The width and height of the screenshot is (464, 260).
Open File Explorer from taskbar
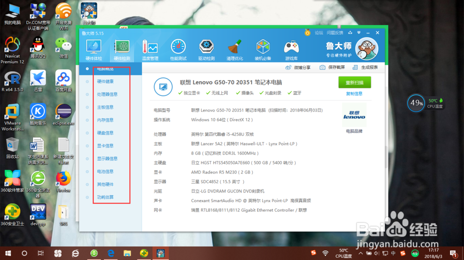(x=127, y=253)
